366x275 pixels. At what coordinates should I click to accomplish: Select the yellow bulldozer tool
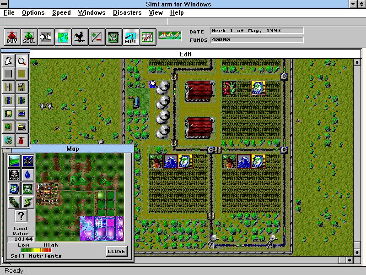[22, 127]
